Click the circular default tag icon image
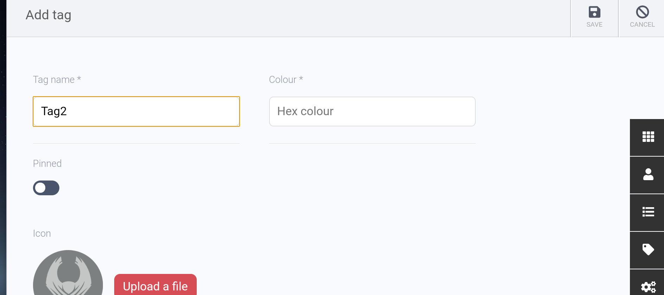 click(68, 277)
